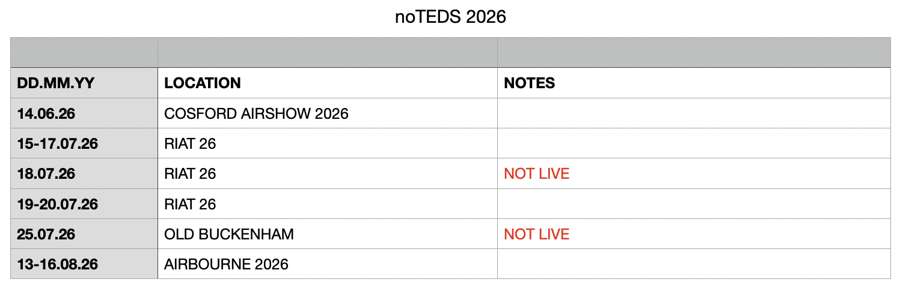Select NOT LIVE note for 18.07.26
Screen dimensions: 903x294
[536, 174]
